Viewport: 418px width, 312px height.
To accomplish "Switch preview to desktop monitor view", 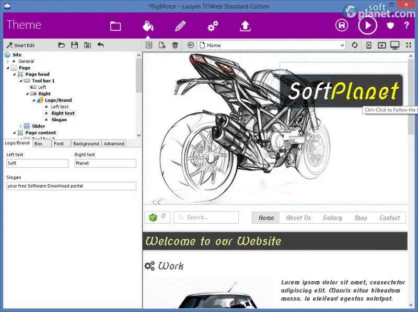I will pos(395,45).
